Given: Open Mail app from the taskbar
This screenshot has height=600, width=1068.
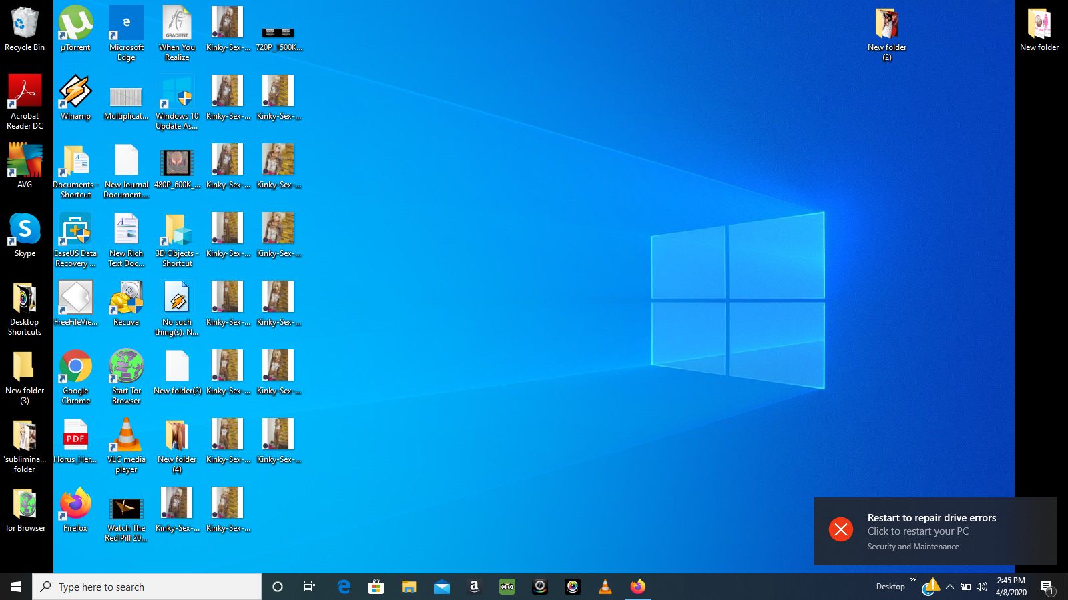Looking at the screenshot, I should 442,587.
